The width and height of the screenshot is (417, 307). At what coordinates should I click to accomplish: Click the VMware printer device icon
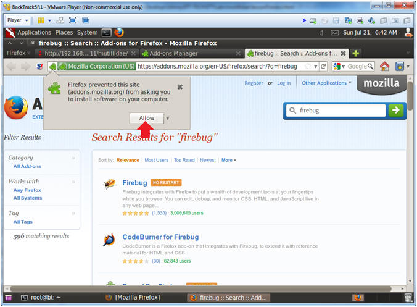[x=360, y=20]
